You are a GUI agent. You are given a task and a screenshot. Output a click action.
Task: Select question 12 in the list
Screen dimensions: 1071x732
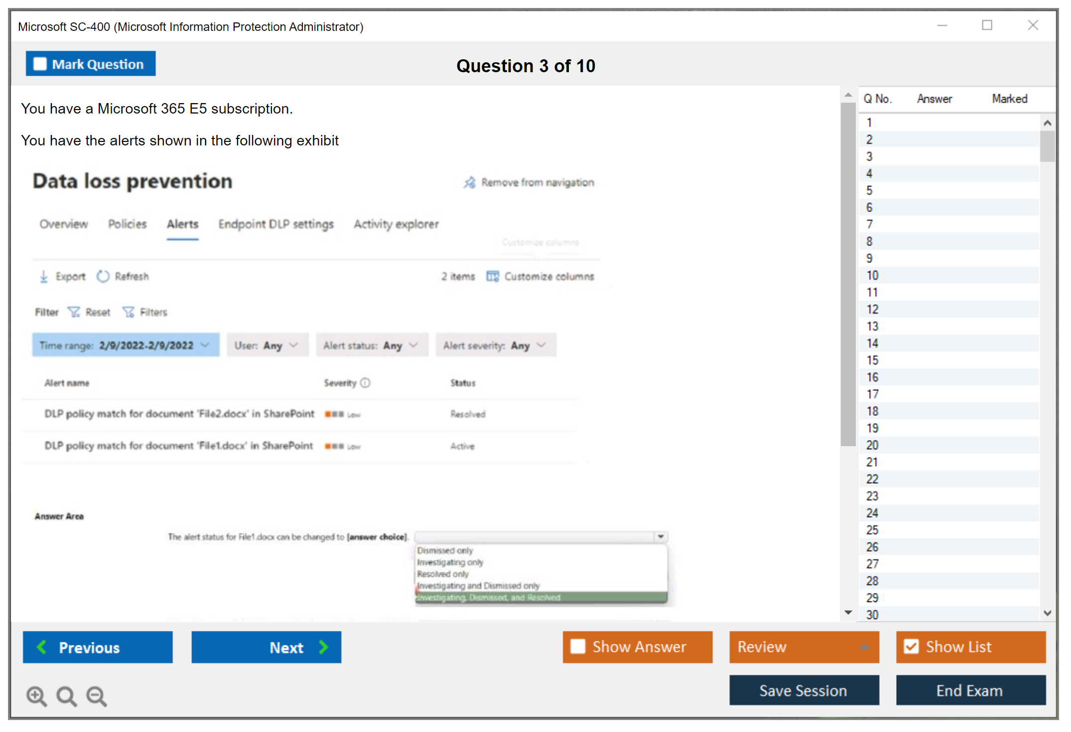point(872,309)
